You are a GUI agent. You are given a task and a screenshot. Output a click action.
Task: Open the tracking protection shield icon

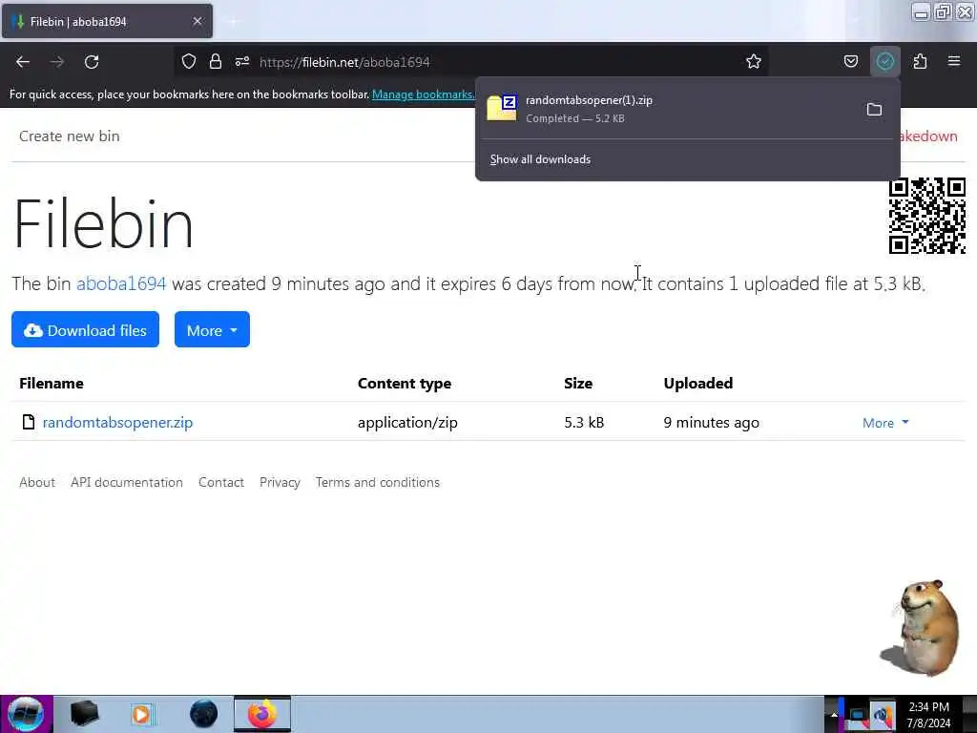(189, 62)
